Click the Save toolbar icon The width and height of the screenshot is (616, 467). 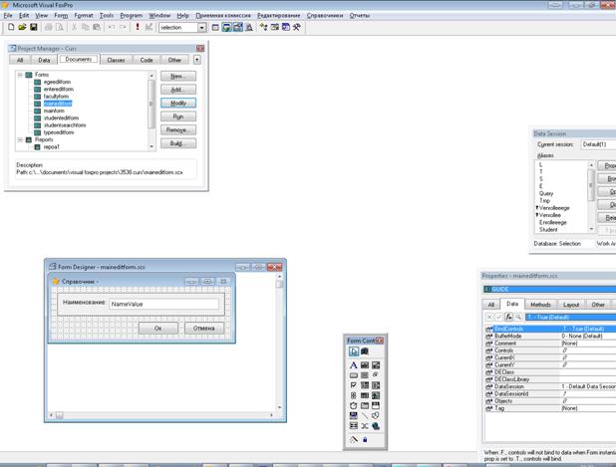[34, 27]
